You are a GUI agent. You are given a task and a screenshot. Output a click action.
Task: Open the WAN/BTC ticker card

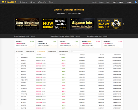[91, 44]
